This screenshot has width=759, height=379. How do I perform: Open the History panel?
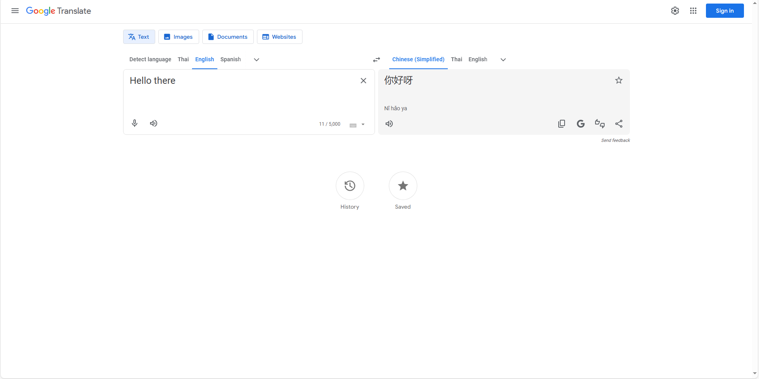pyautogui.click(x=350, y=186)
